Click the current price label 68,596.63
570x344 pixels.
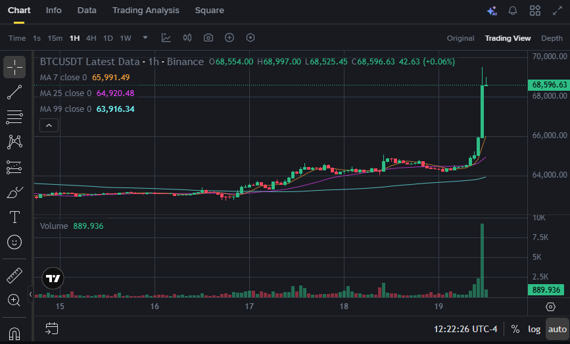pos(549,85)
